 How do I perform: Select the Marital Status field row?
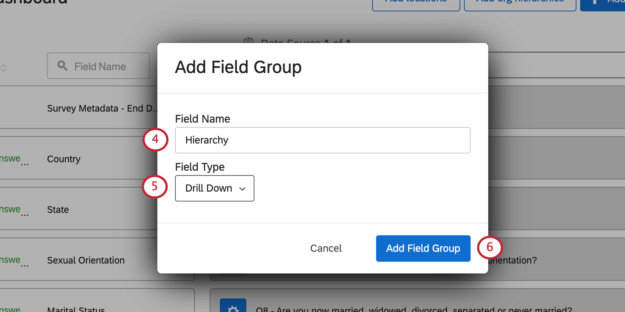[x=76, y=309]
